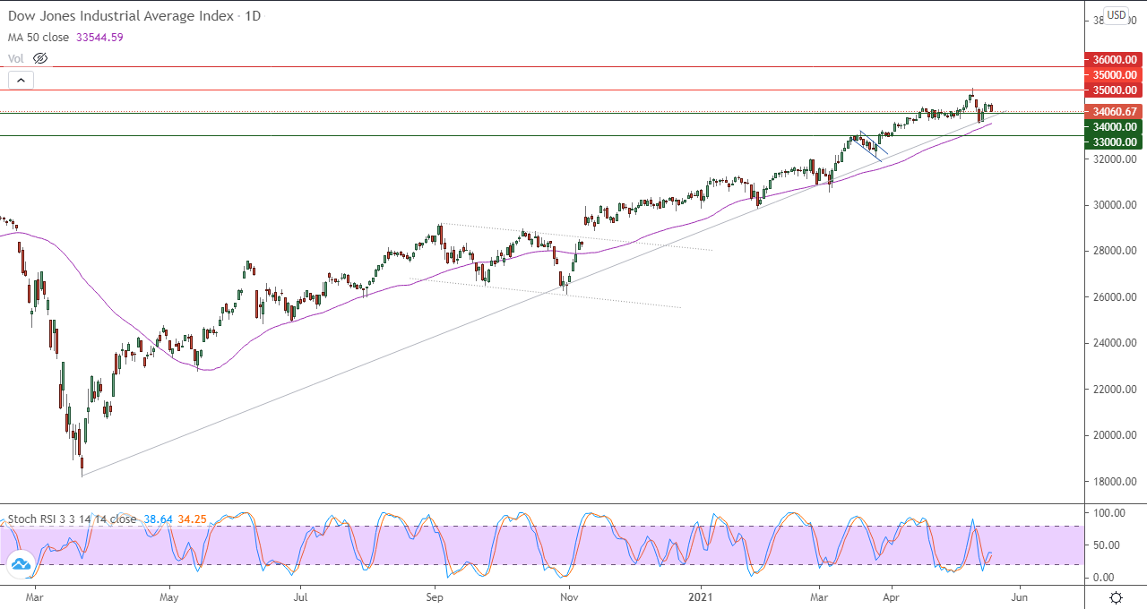Select the Dow Jones Industrial Average Index title
Viewport: 1147px width, 609px height.
(x=121, y=16)
